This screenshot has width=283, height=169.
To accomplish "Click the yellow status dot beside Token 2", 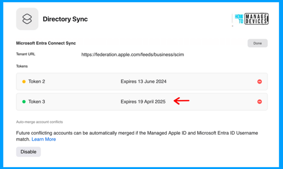I will (x=24, y=82).
